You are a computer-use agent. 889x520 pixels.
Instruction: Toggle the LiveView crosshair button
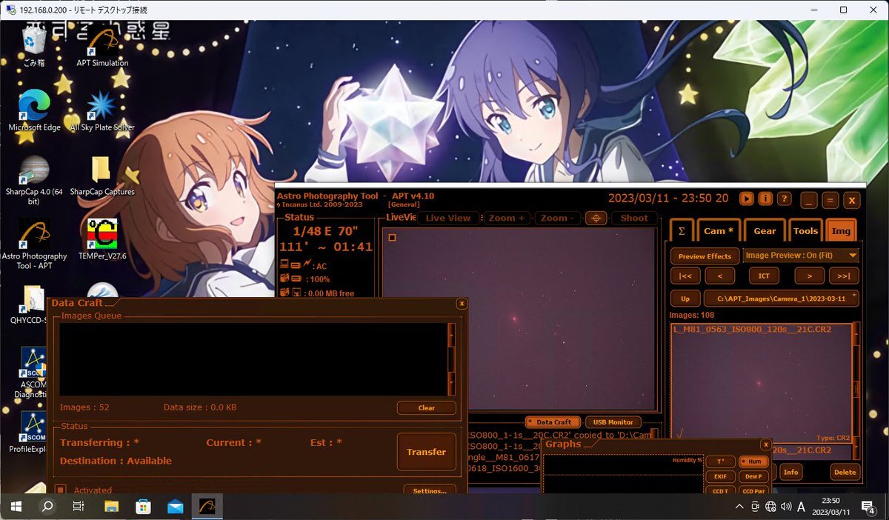pos(596,218)
